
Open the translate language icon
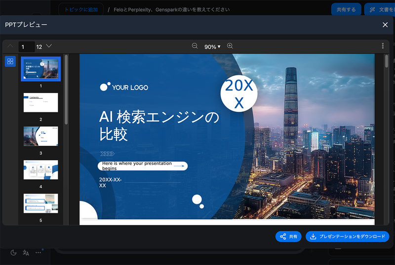pos(26,253)
